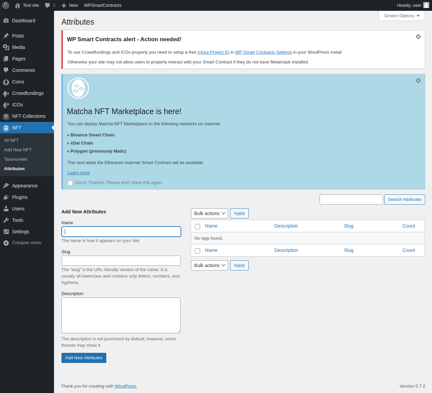Open Infura Project ID link
The height and width of the screenshot is (393, 432).
point(213,52)
